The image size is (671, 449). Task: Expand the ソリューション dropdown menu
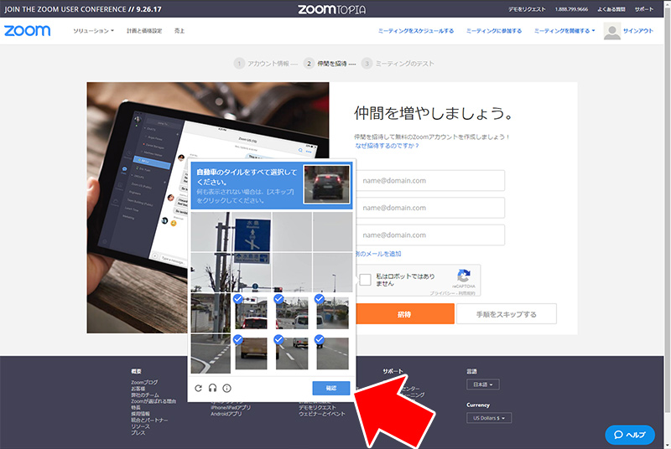(93, 31)
